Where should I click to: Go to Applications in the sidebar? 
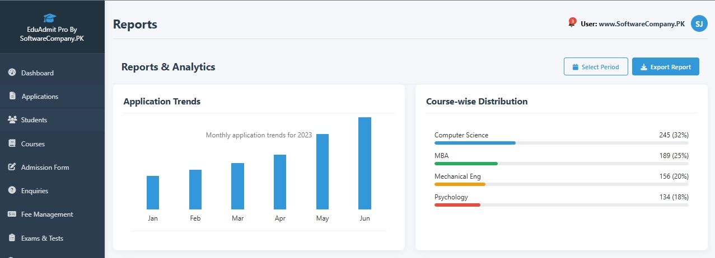click(52, 96)
